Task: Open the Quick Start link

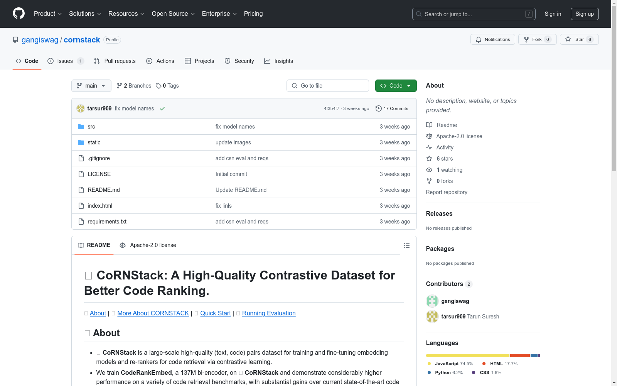Action: point(215,313)
